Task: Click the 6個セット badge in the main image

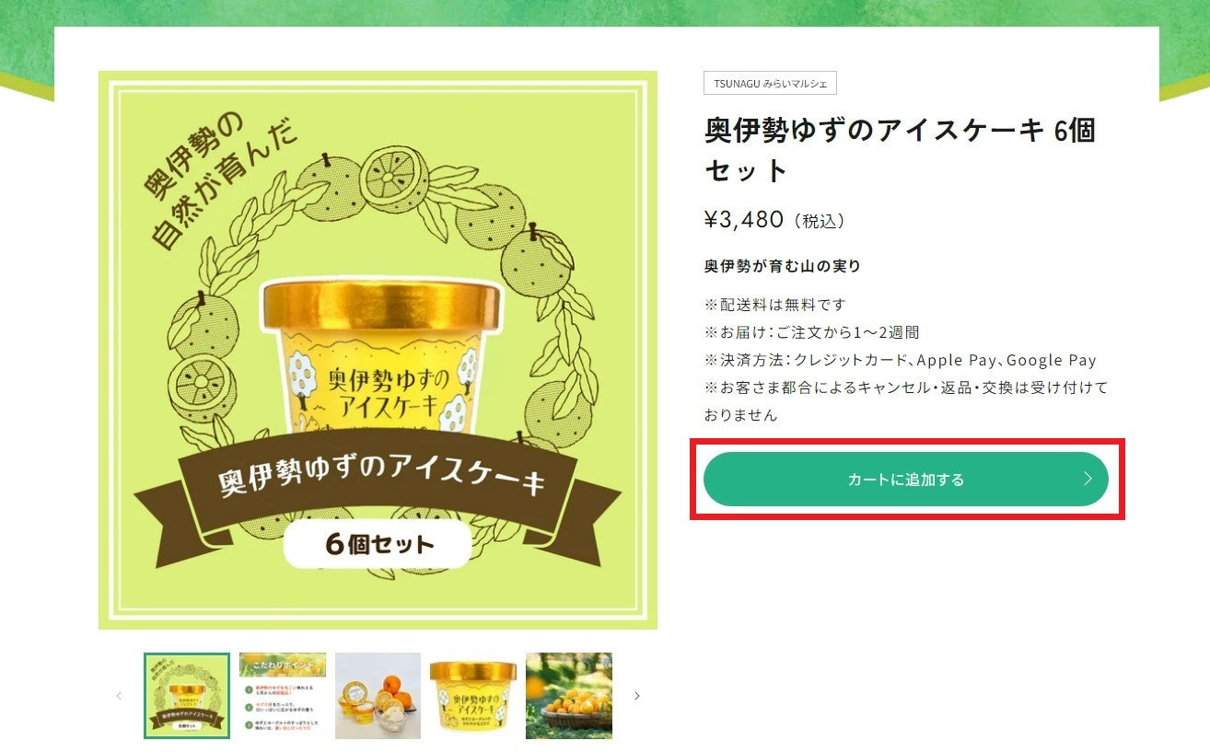Action: 378,544
